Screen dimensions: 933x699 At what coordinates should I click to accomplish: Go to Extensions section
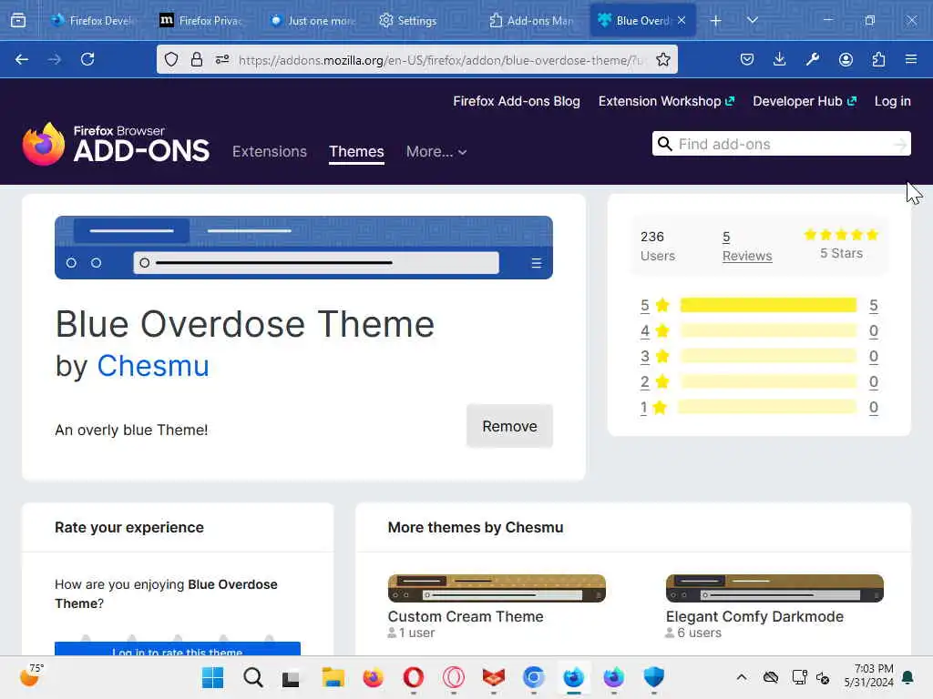point(270,152)
